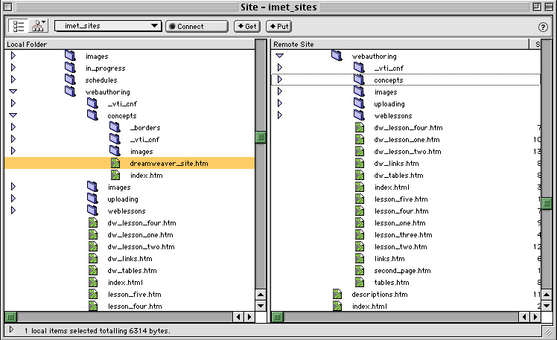The image size is (557, 340).
Task: Select remote file links.htm
Action: point(389,258)
